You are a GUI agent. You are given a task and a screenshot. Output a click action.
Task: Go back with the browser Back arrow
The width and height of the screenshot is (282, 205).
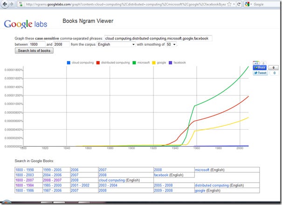[x=5, y=4]
